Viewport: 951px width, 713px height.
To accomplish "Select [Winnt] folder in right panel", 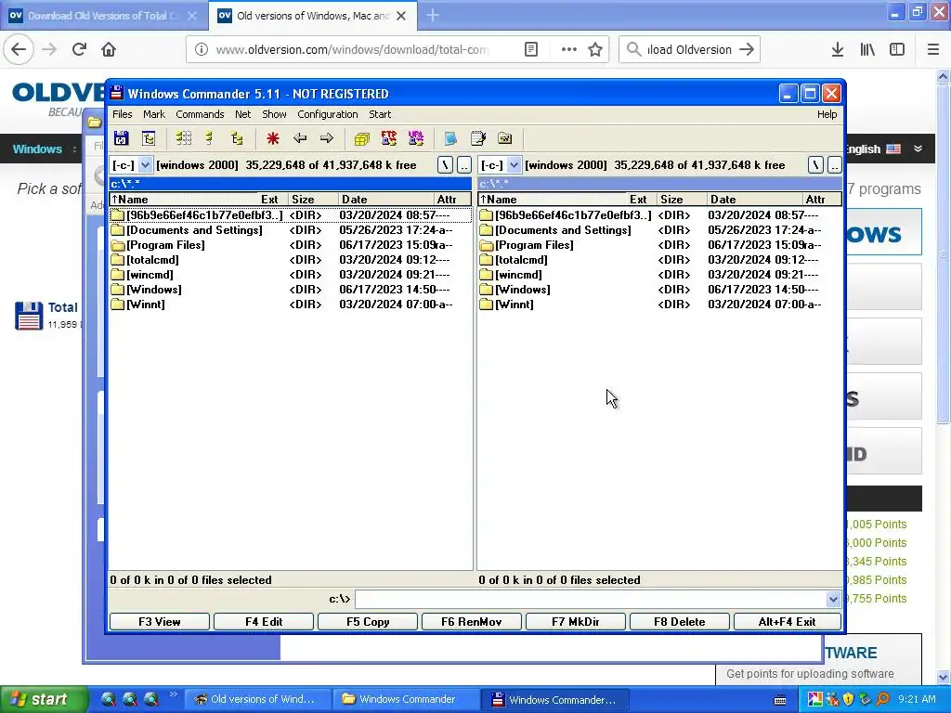I will 659,305.
